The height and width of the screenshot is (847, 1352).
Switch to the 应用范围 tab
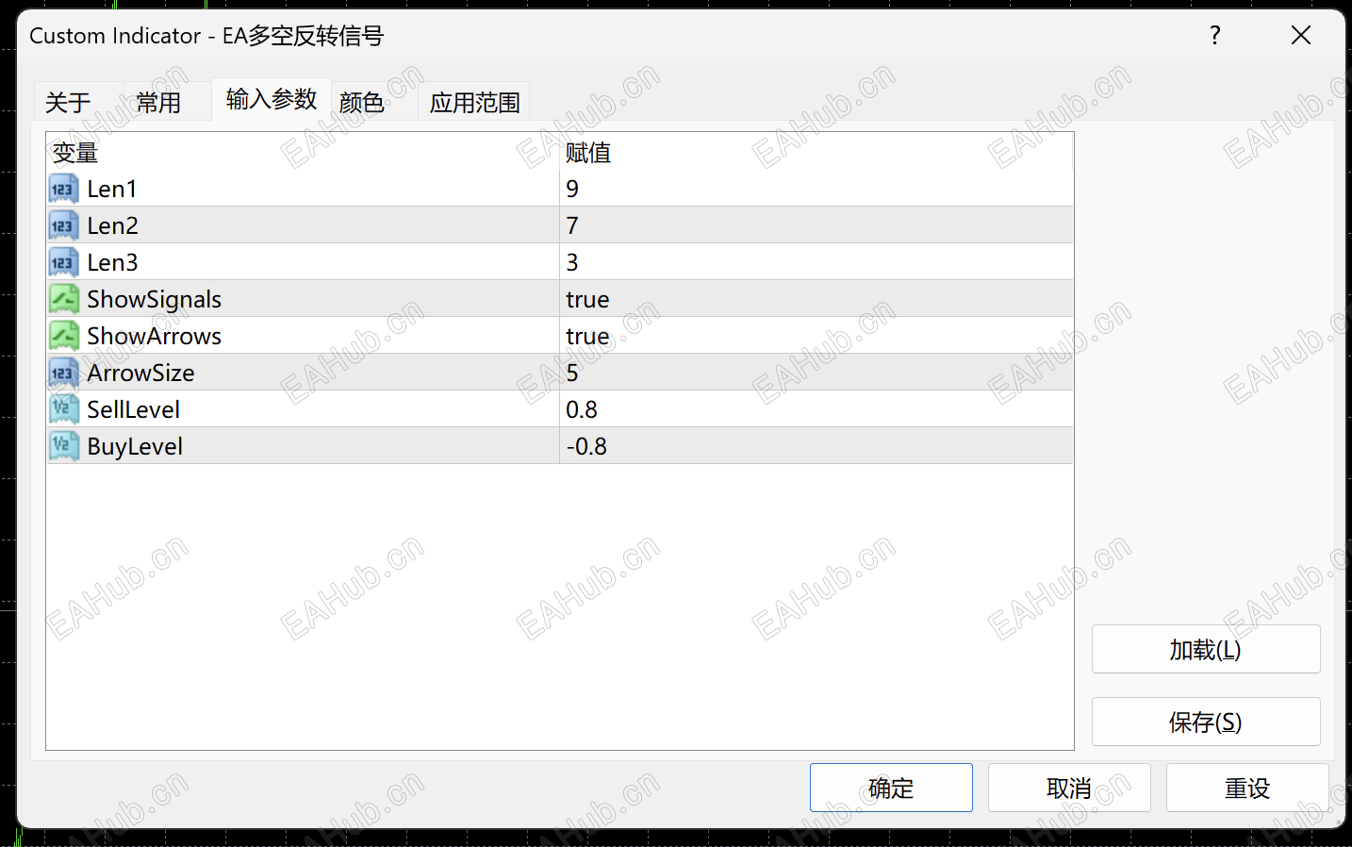point(473,102)
